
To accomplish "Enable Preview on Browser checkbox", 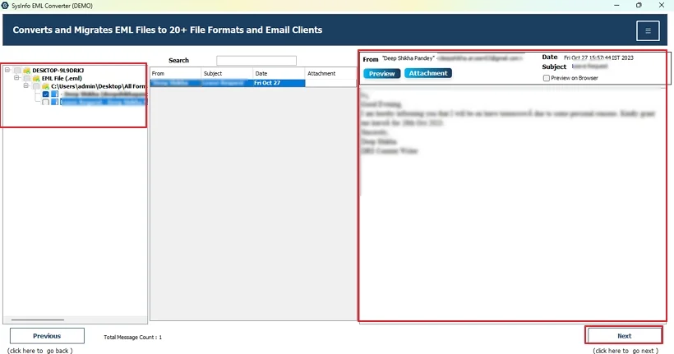I will tap(547, 78).
